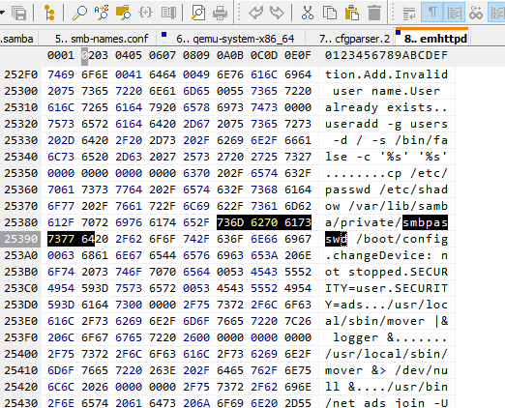Open Replace with the A-to-Z icon
This screenshot has width=505, height=408.
pyautogui.click(x=102, y=13)
